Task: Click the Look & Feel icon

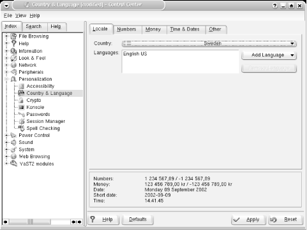Action: point(13,58)
